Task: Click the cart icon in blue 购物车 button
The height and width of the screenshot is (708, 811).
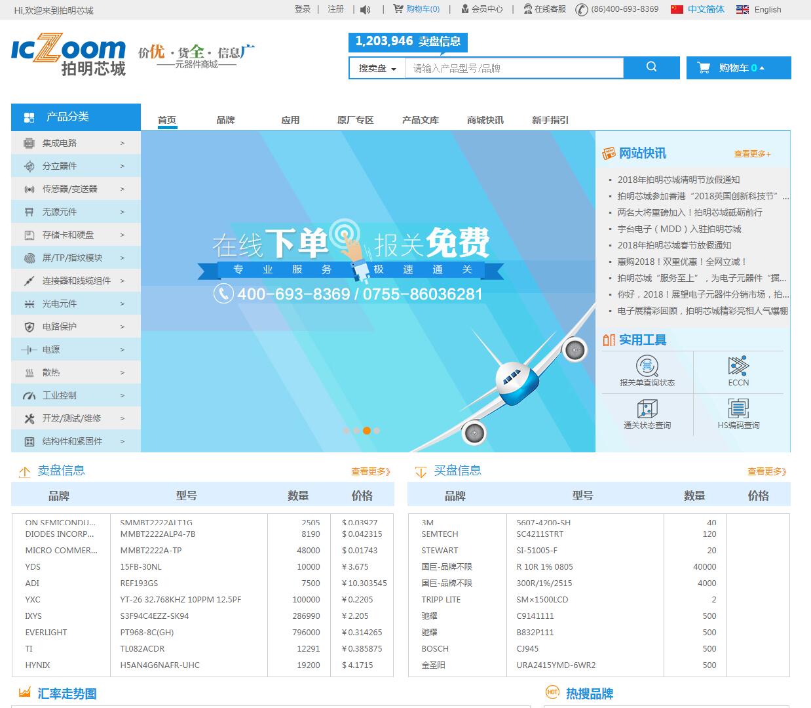Action: [x=704, y=68]
